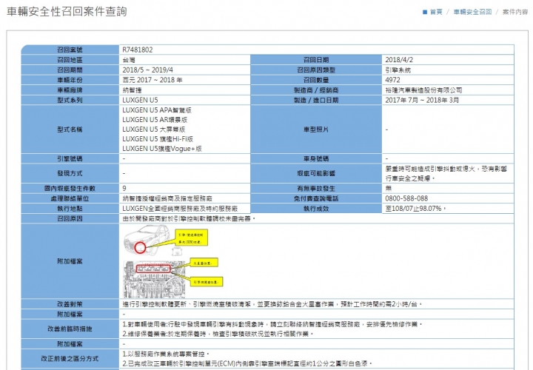
Task: Select the manufacture date 2017年 7月 ~ 2018年 3月
Action: (x=422, y=100)
